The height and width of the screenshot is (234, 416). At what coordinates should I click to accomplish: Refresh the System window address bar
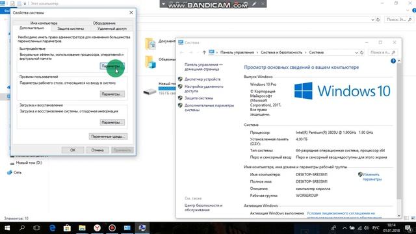361,53
